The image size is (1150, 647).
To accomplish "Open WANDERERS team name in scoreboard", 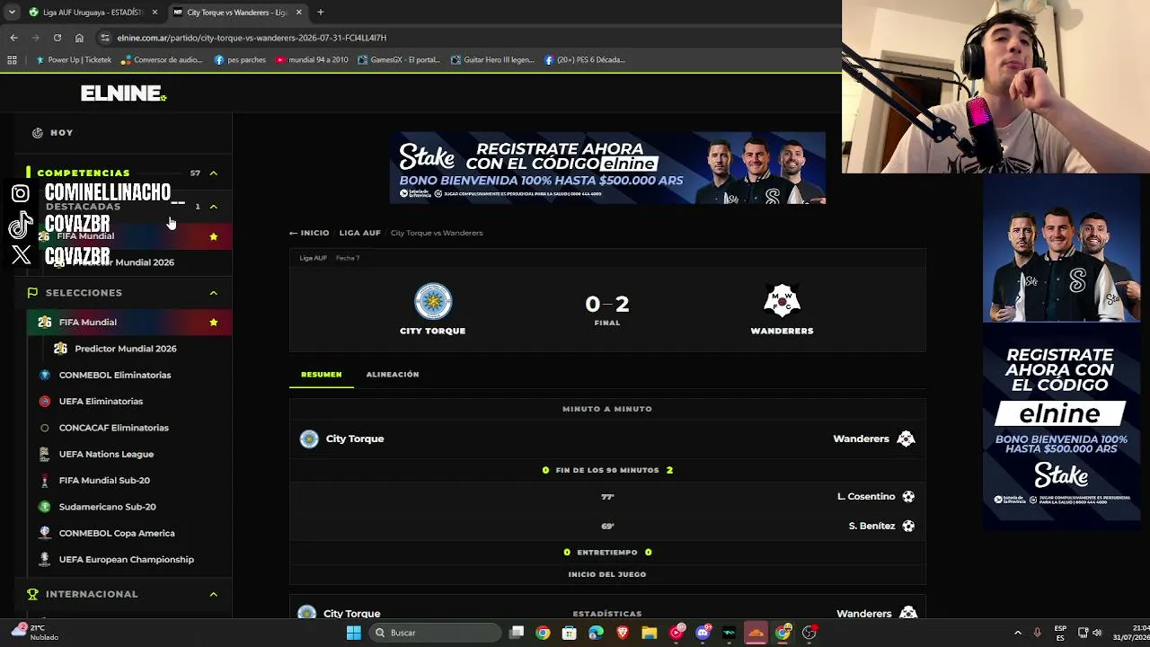I will tap(782, 331).
